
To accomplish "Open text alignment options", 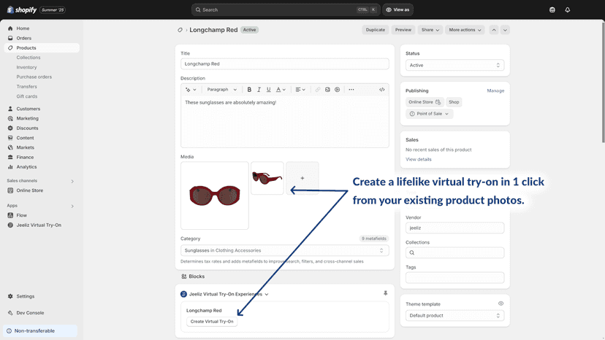I will point(300,90).
